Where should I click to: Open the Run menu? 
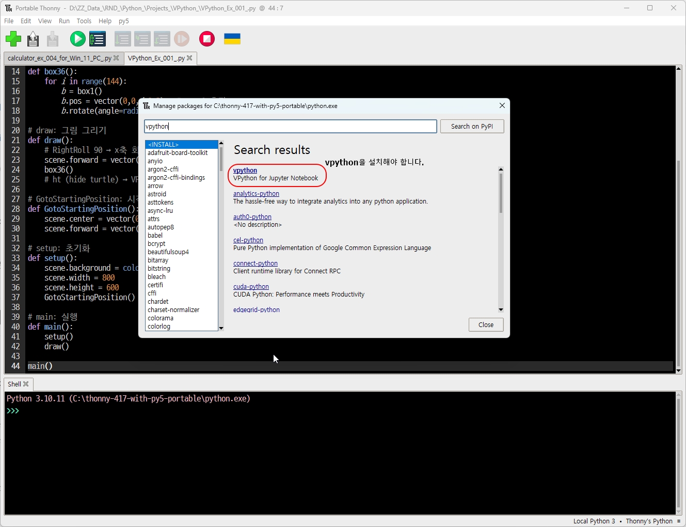[64, 21]
